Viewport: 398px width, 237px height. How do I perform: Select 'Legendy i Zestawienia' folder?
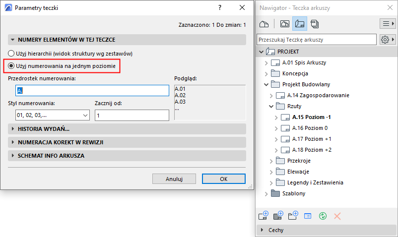click(x=315, y=182)
